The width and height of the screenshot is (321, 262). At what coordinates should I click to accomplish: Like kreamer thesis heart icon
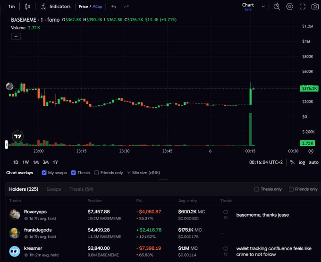226,249
